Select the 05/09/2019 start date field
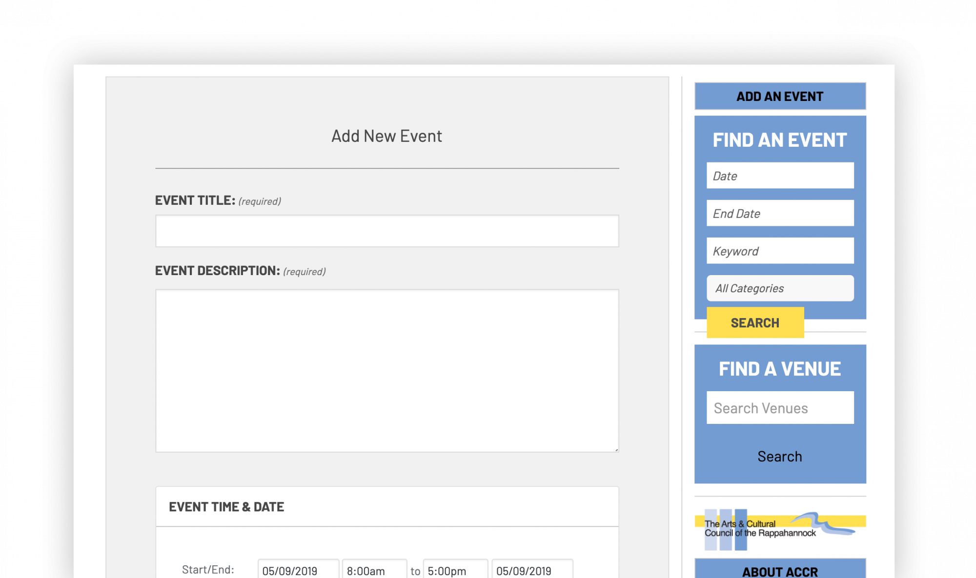This screenshot has height=578, width=976. (x=298, y=570)
